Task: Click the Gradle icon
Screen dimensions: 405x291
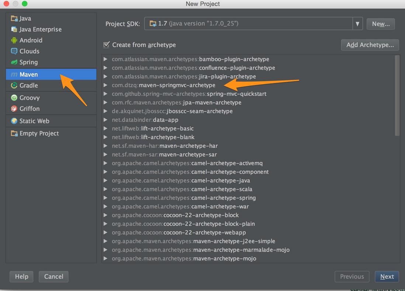Action: pos(14,85)
